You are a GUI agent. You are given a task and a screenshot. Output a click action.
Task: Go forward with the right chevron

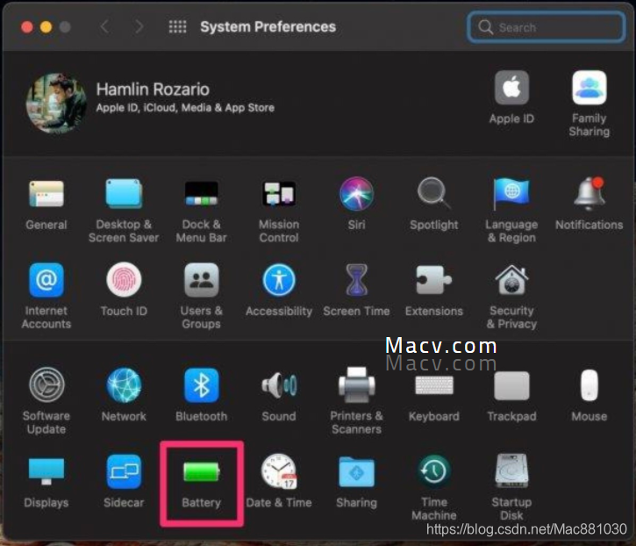point(139,27)
